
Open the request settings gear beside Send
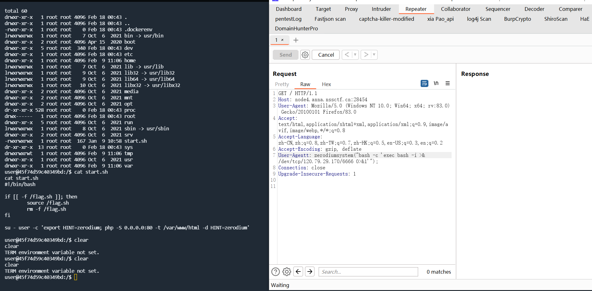pyautogui.click(x=305, y=55)
